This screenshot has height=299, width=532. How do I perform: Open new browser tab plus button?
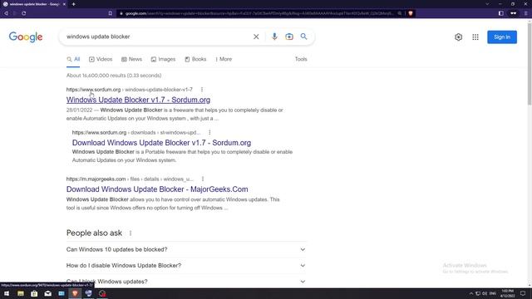74,4
